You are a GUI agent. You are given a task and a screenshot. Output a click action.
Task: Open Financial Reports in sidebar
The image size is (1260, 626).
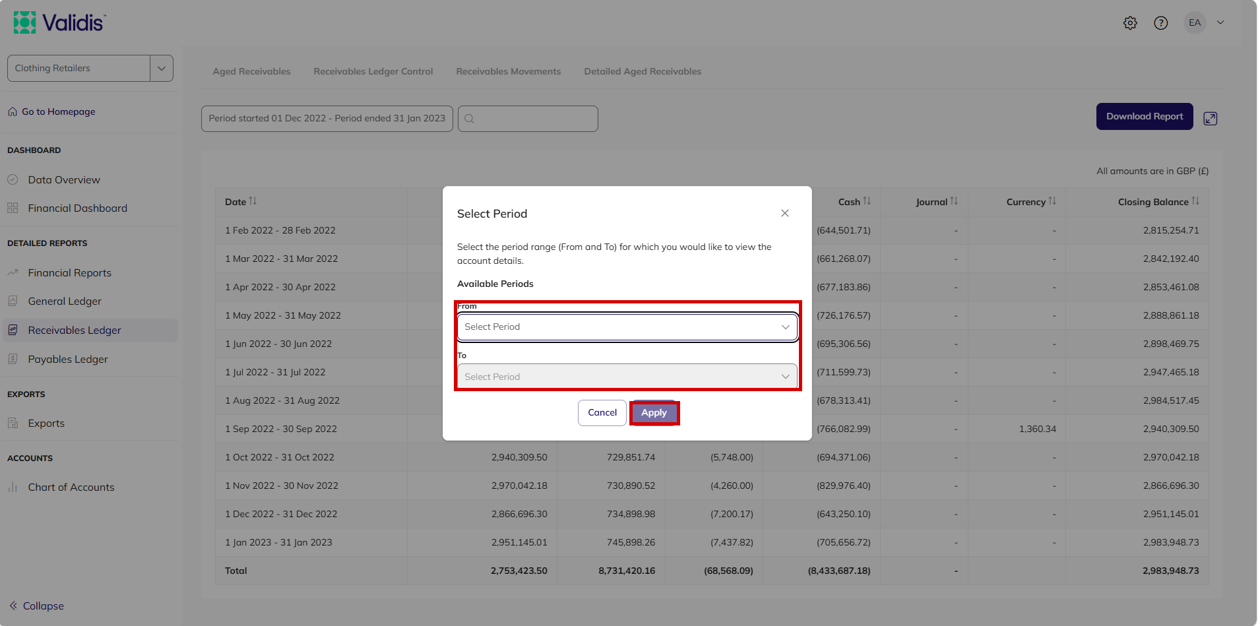(x=69, y=273)
